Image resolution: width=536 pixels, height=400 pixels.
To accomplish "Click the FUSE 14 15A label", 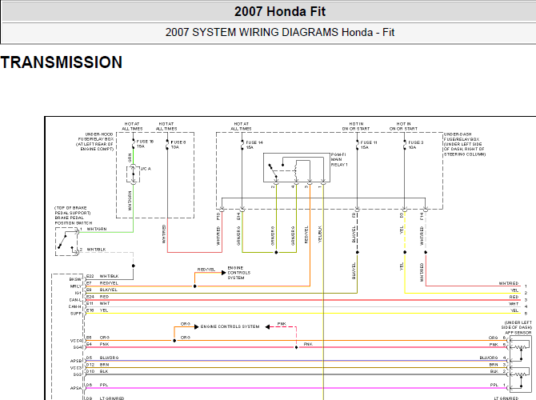I will click(254, 145).
